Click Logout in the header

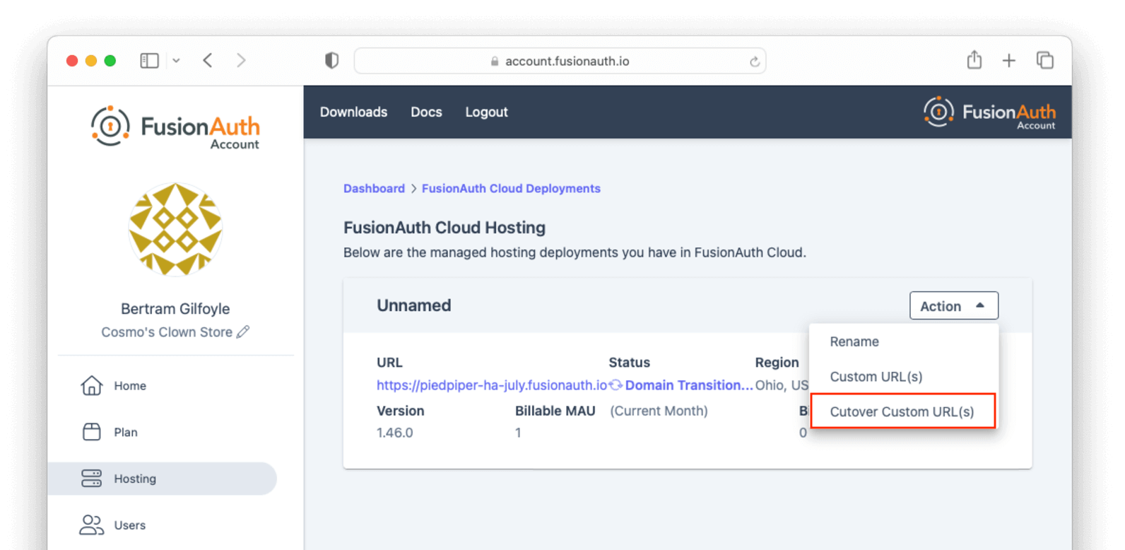coord(486,112)
